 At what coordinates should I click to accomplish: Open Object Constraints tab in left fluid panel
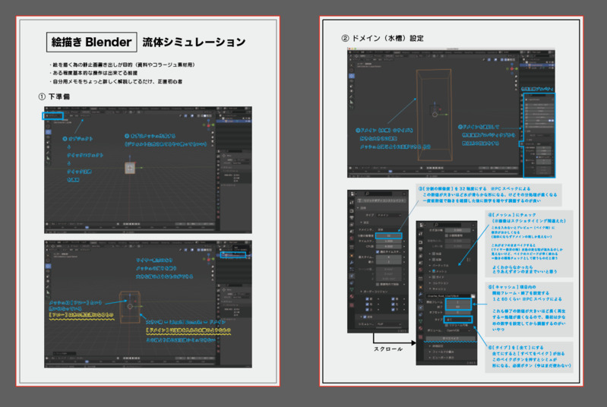[352, 282]
